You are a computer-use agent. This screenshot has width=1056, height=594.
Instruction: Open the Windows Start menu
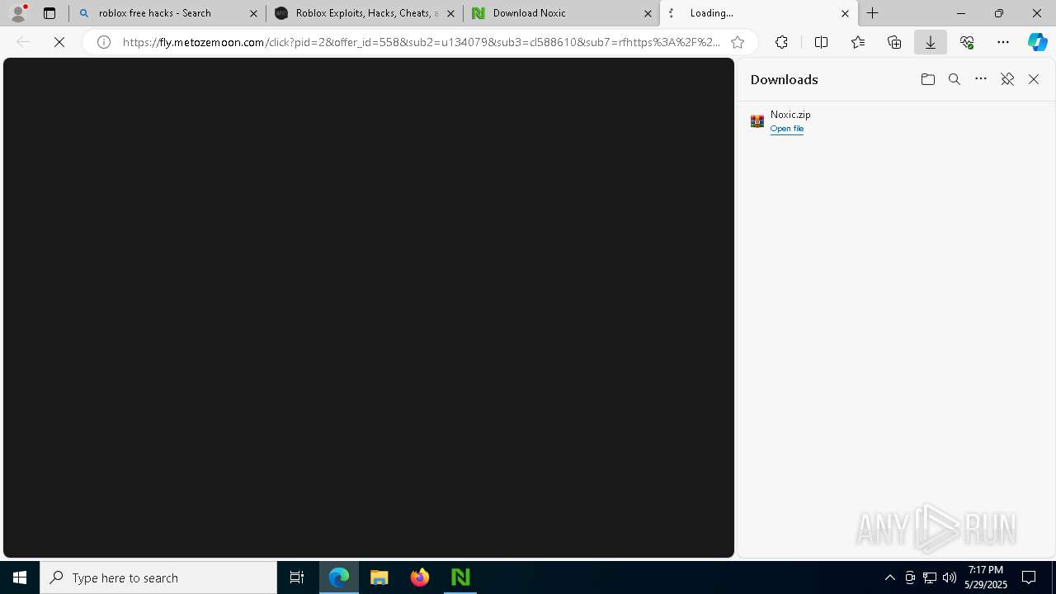tap(20, 577)
